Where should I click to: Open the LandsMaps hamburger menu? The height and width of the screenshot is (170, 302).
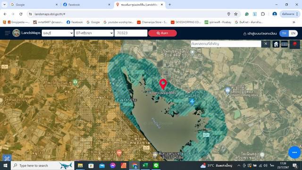[8, 33]
